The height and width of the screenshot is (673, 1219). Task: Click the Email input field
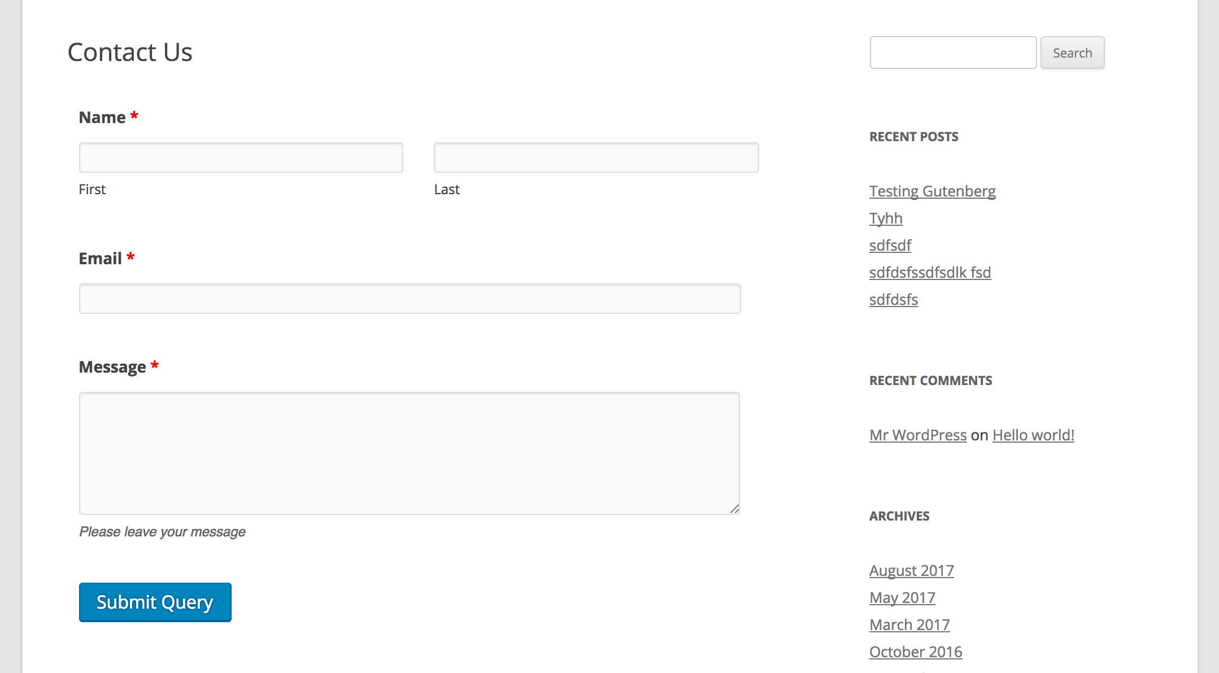[409, 298]
